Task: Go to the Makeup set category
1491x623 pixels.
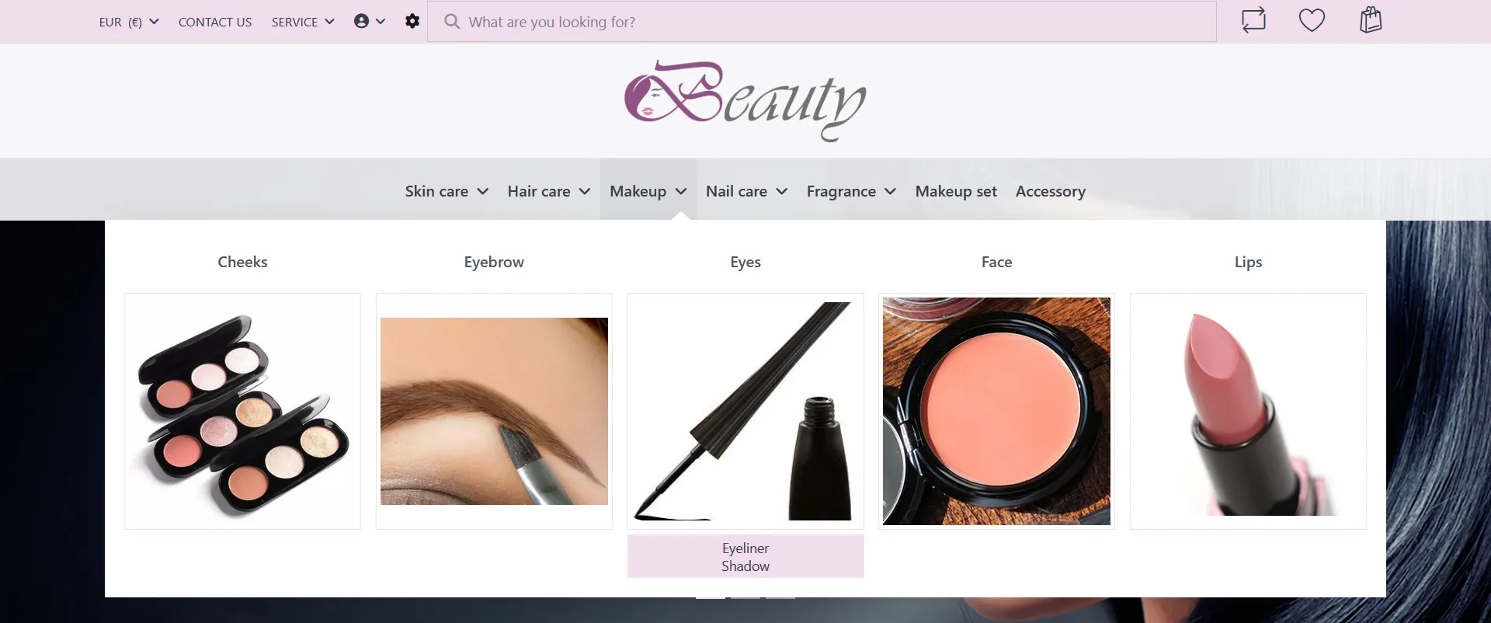Action: tap(956, 191)
